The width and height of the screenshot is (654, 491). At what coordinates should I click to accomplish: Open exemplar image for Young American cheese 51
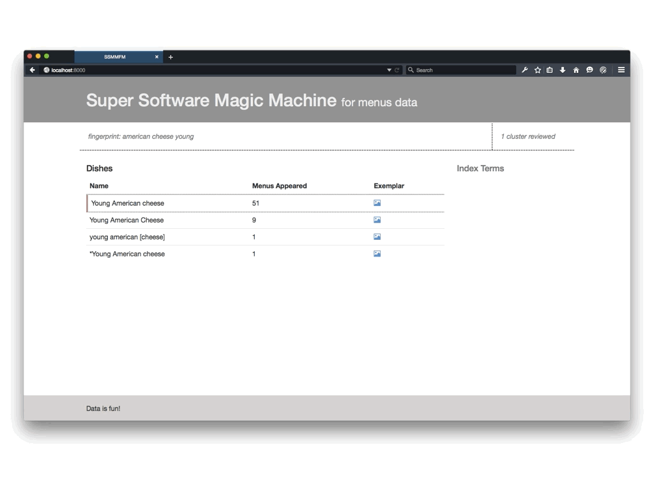377,203
